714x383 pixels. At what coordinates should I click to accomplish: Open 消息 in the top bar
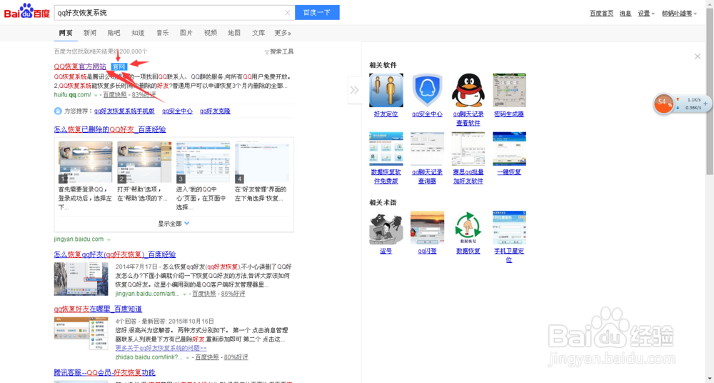pos(625,14)
